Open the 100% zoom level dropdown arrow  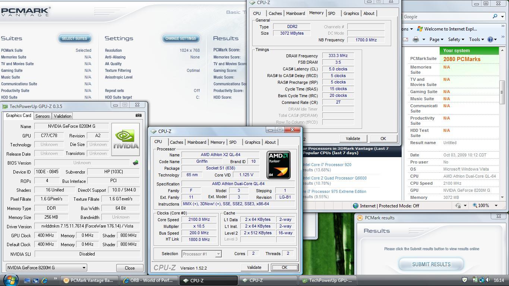[x=496, y=206]
